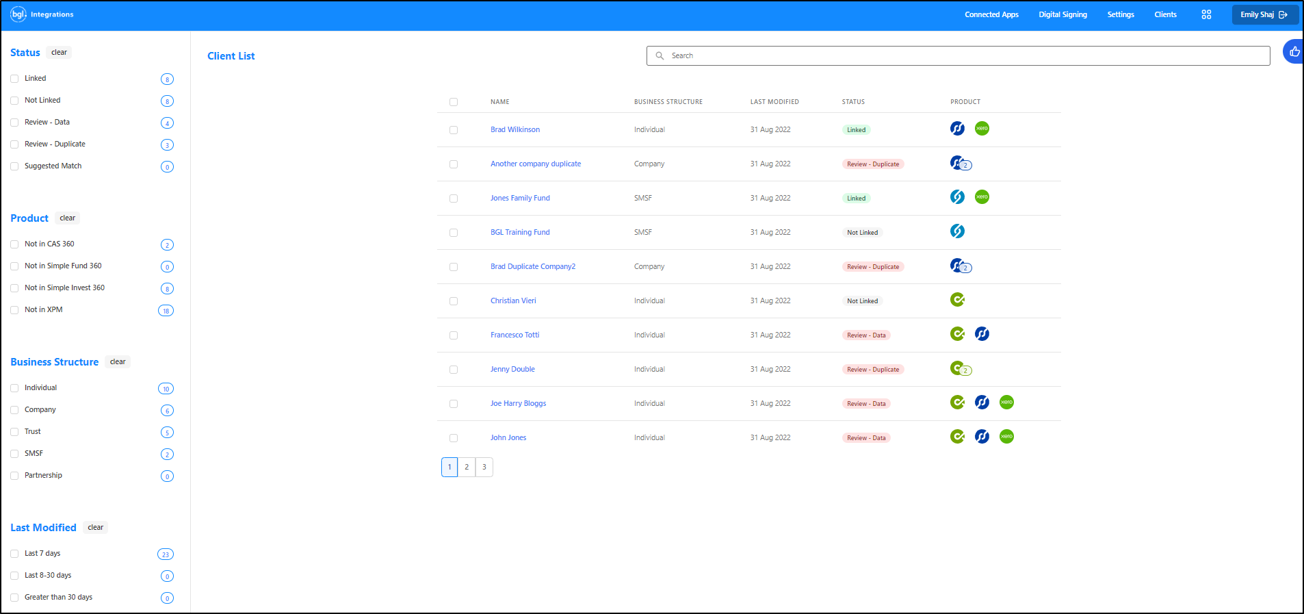Open the apps grid icon in header
The image size is (1304, 614).
point(1206,14)
